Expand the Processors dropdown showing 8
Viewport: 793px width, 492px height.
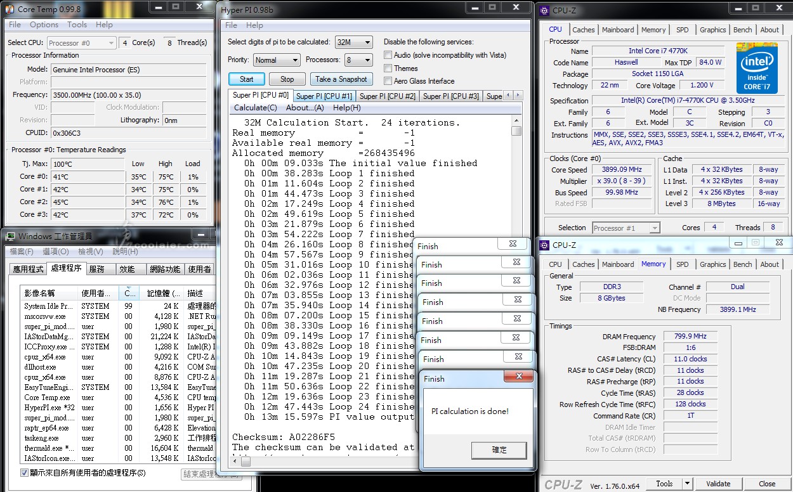(358, 60)
